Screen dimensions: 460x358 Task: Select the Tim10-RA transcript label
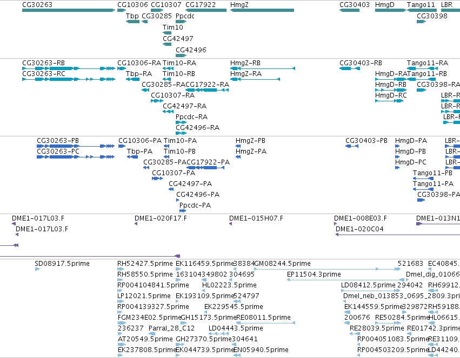click(179, 63)
